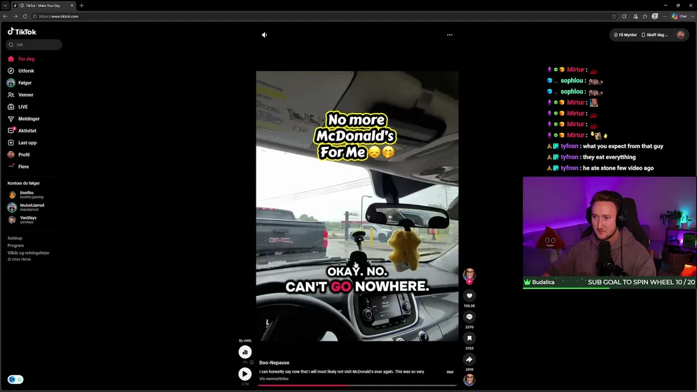
Task: Open Meldinger in the sidebar
Action: pyautogui.click(x=23, y=119)
